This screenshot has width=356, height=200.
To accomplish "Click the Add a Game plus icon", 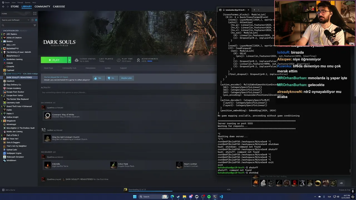I will pyautogui.click(x=3, y=190).
